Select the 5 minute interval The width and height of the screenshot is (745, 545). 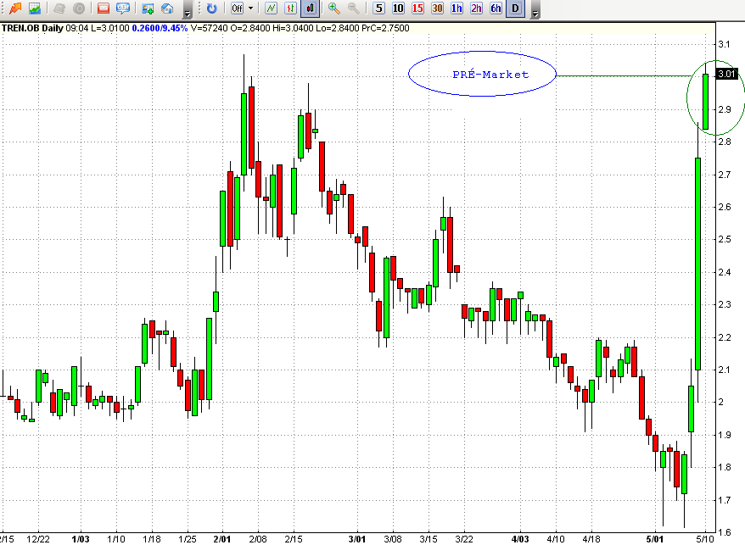(378, 8)
